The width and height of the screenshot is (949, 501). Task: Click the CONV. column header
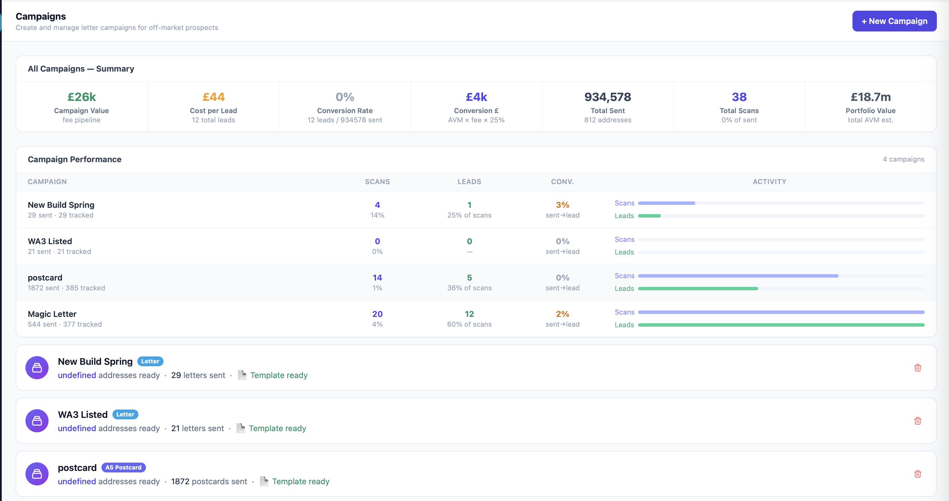[562, 182]
